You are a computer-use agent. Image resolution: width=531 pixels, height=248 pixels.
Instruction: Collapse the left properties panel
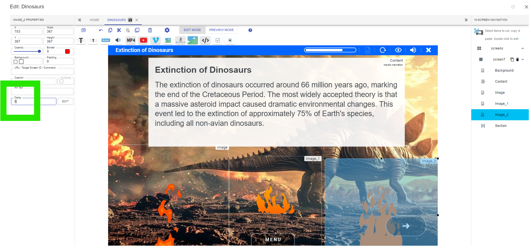coord(80,20)
